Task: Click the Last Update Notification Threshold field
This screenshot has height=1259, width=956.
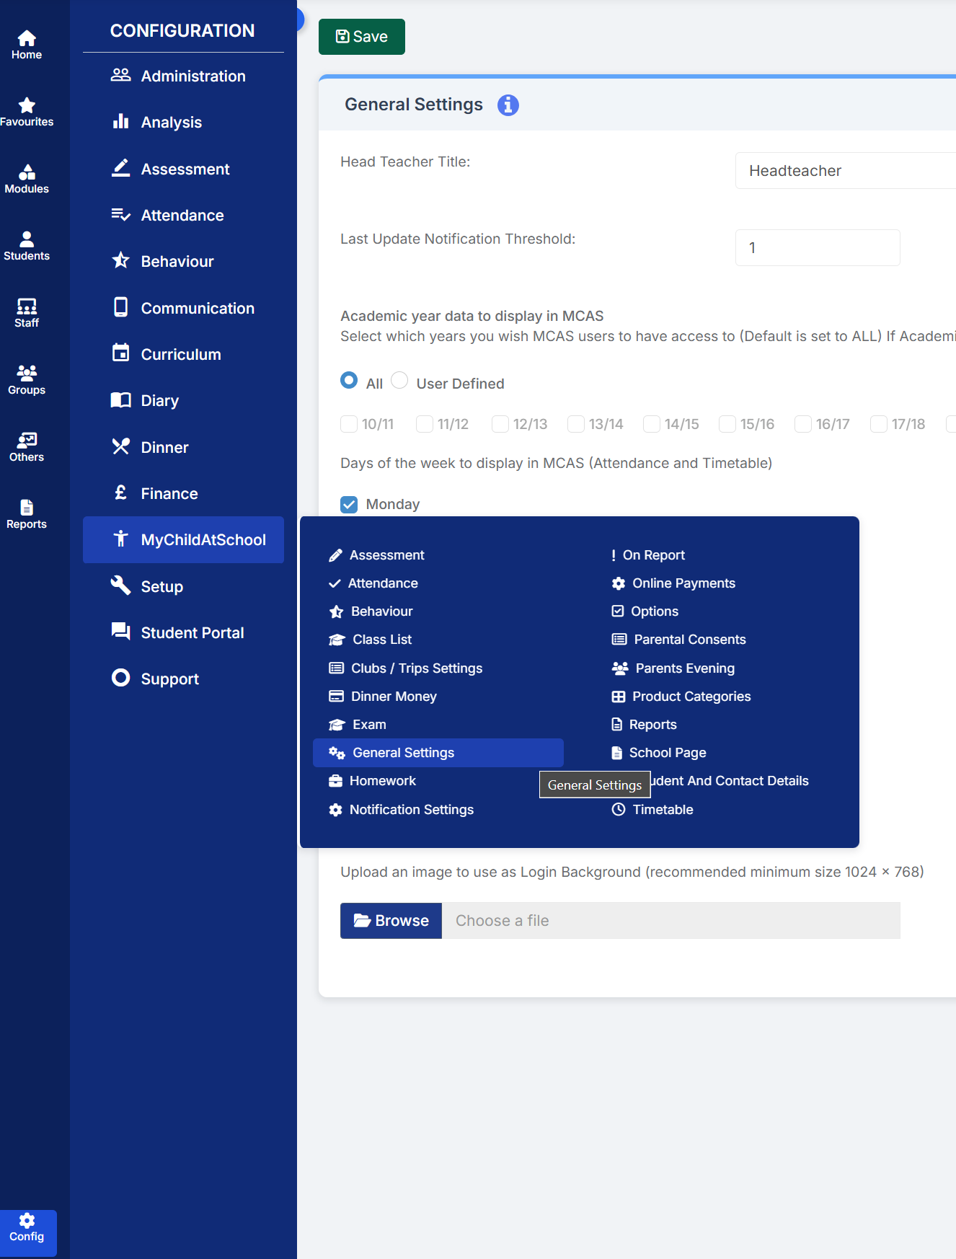Action: tap(817, 248)
